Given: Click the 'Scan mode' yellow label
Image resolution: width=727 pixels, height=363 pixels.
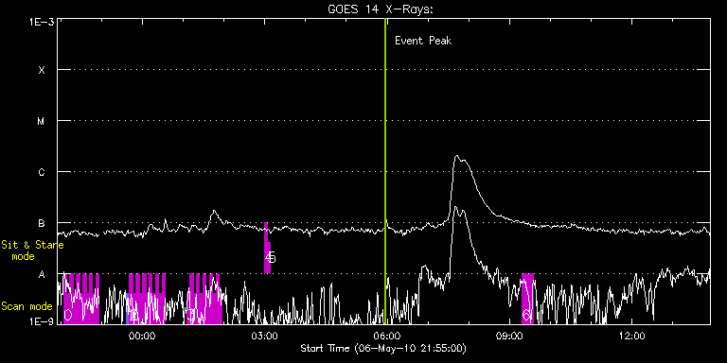Looking at the screenshot, I should [x=27, y=306].
